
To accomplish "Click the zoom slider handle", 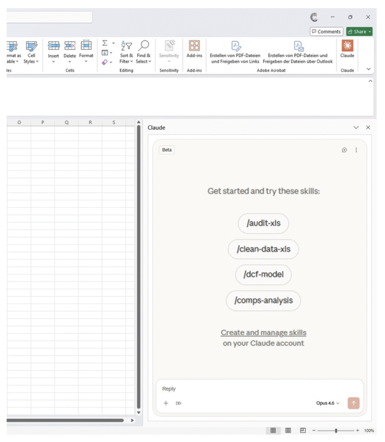I will coord(336,431).
